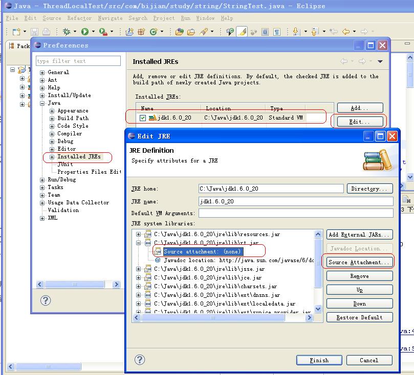Click into Default VM Arguments field

[x=296, y=213]
